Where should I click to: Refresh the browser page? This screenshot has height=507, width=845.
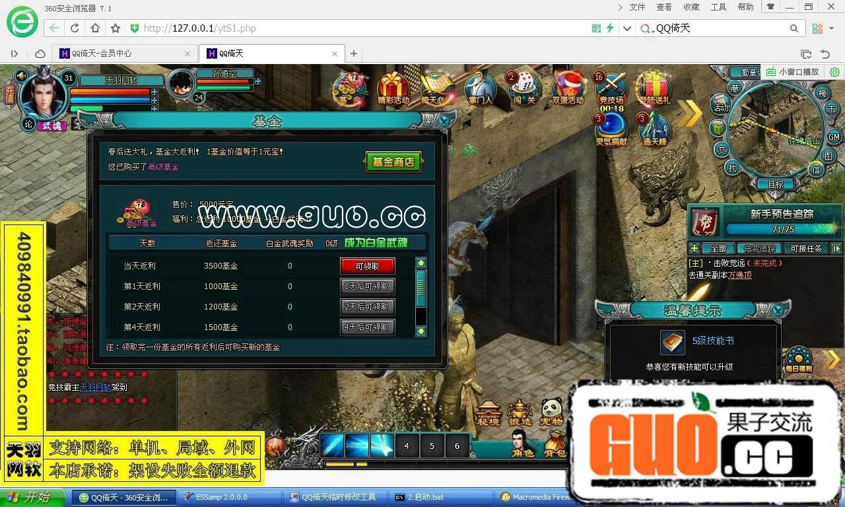click(x=75, y=28)
